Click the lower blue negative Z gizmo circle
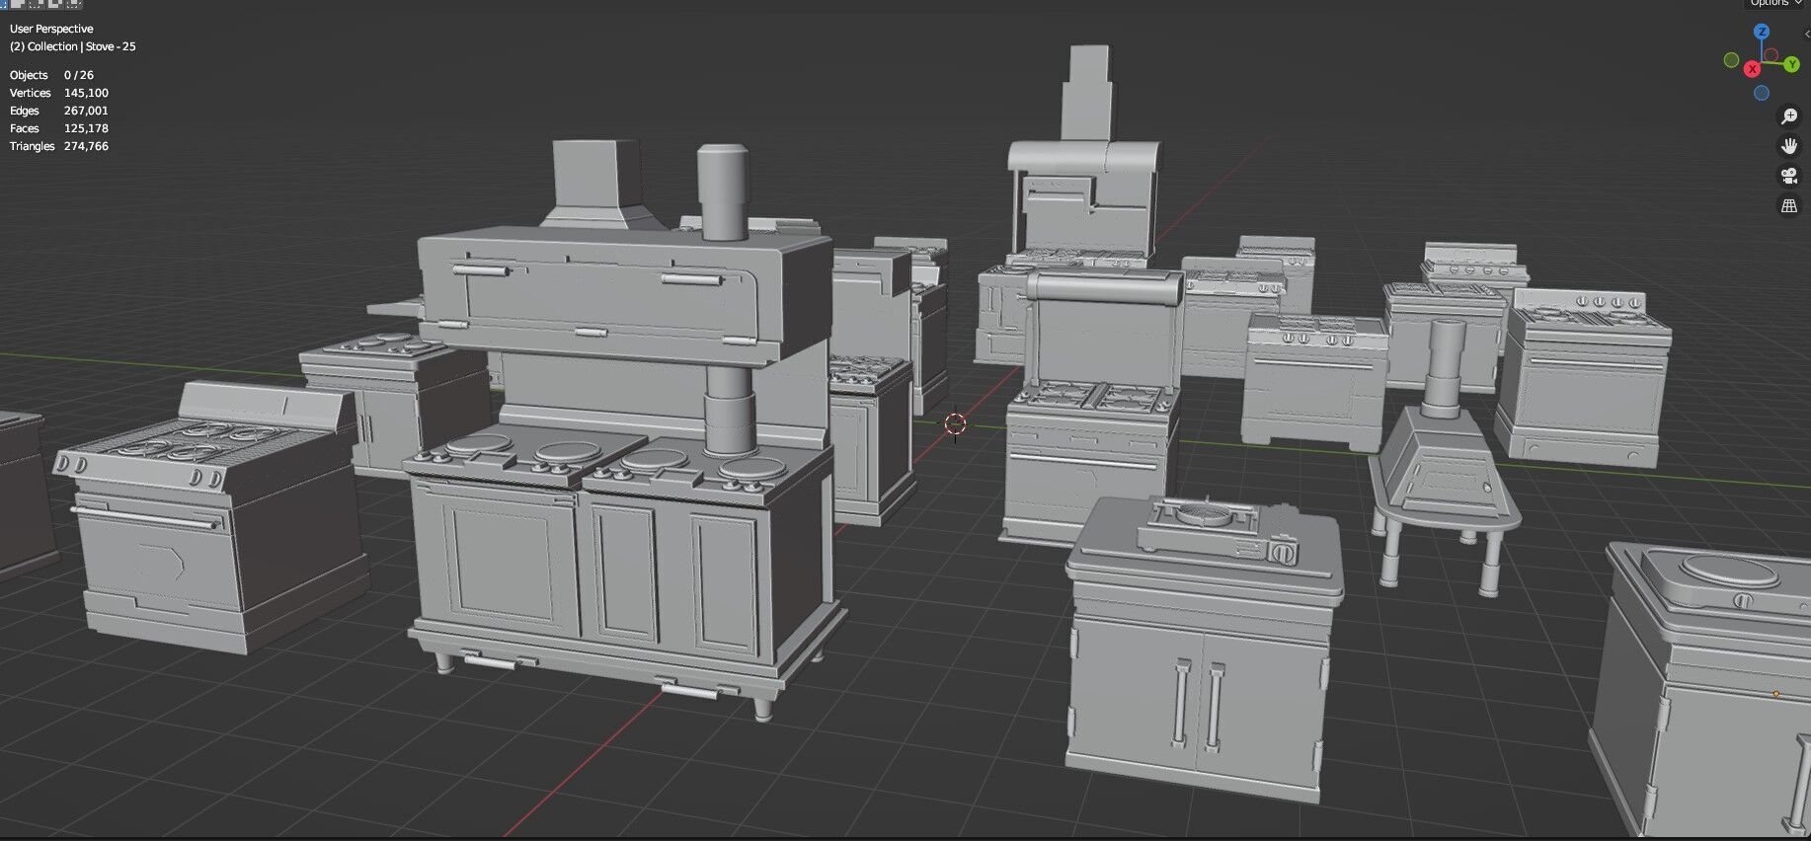Viewport: 1811px width, 841px height. pos(1762,93)
